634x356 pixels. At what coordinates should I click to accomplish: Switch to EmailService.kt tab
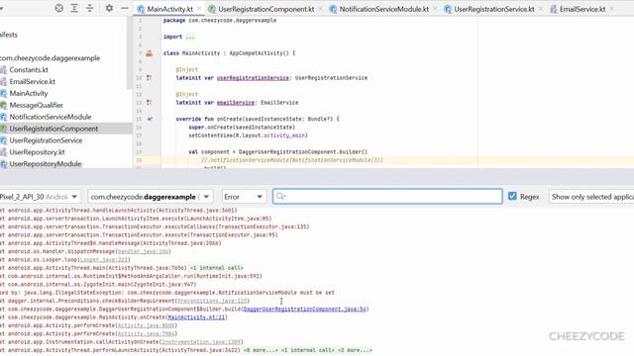[582, 9]
